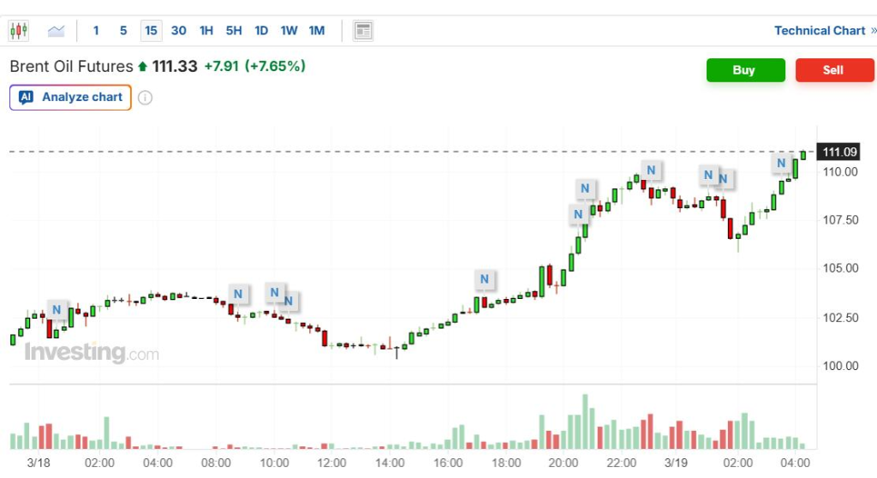Viewport: 877px width, 478px height.
Task: Click the tallest volume bar near 20:00
Action: click(x=585, y=421)
